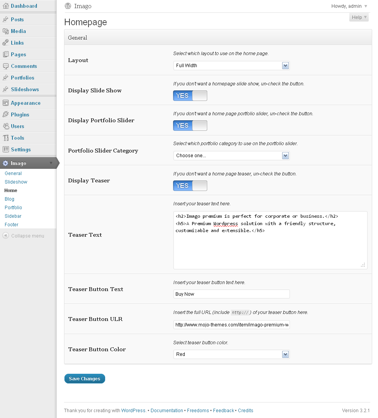Open the Layout dropdown
Image resolution: width=378 pixels, height=418 pixels.
(x=231, y=66)
